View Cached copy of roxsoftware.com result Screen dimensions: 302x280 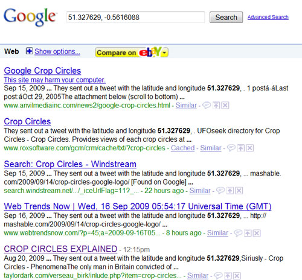click(x=182, y=148)
